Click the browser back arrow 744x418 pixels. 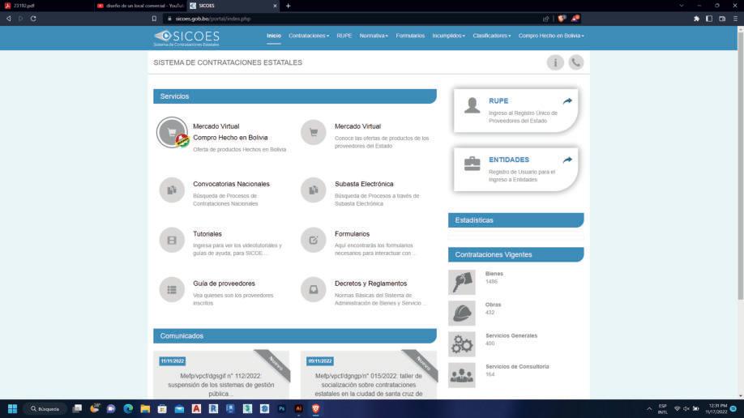coord(9,19)
